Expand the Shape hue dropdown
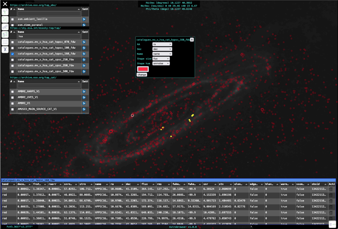 coord(161,64)
